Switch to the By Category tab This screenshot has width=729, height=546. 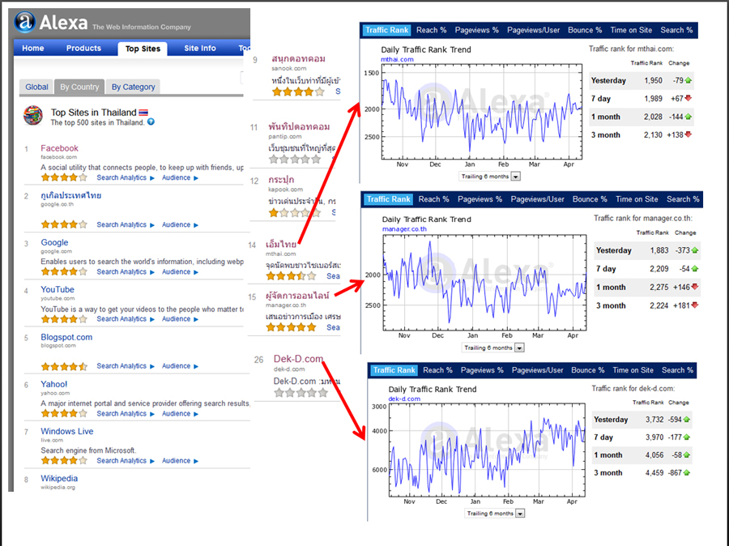click(133, 87)
